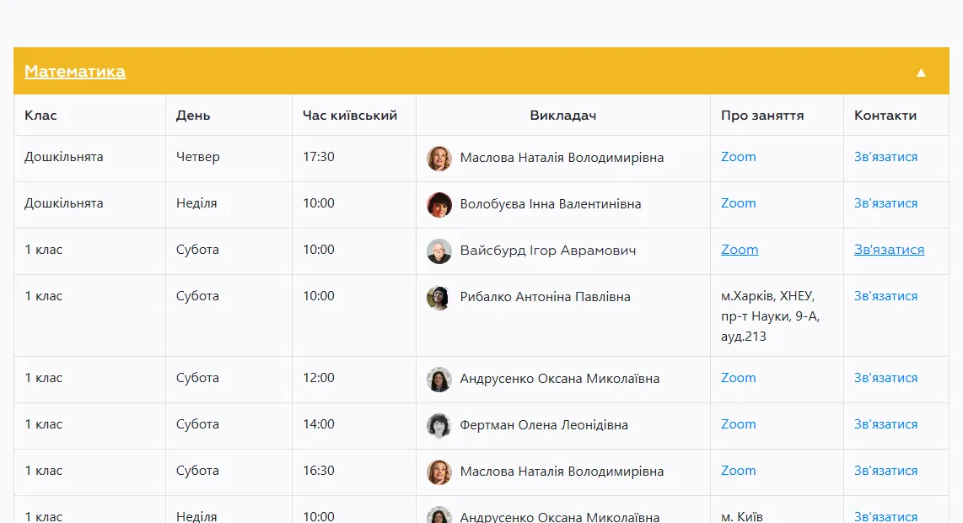The image size is (963, 523).
Task: Open the Zoom link for the 16:30 Субота class
Action: point(738,471)
